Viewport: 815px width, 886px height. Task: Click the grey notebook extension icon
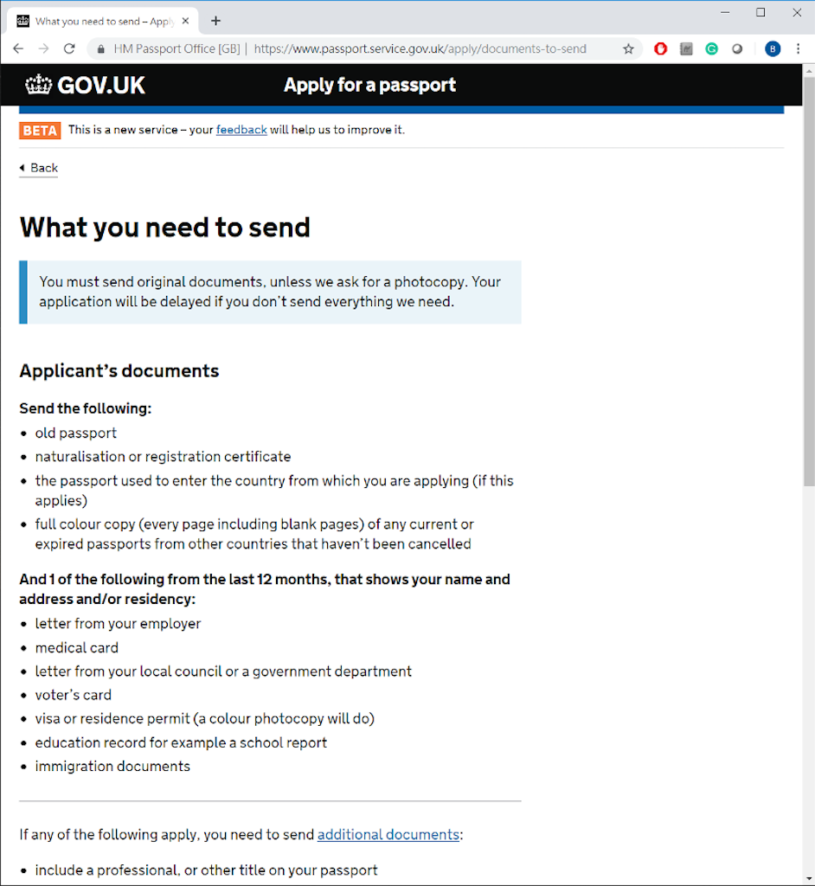(686, 49)
